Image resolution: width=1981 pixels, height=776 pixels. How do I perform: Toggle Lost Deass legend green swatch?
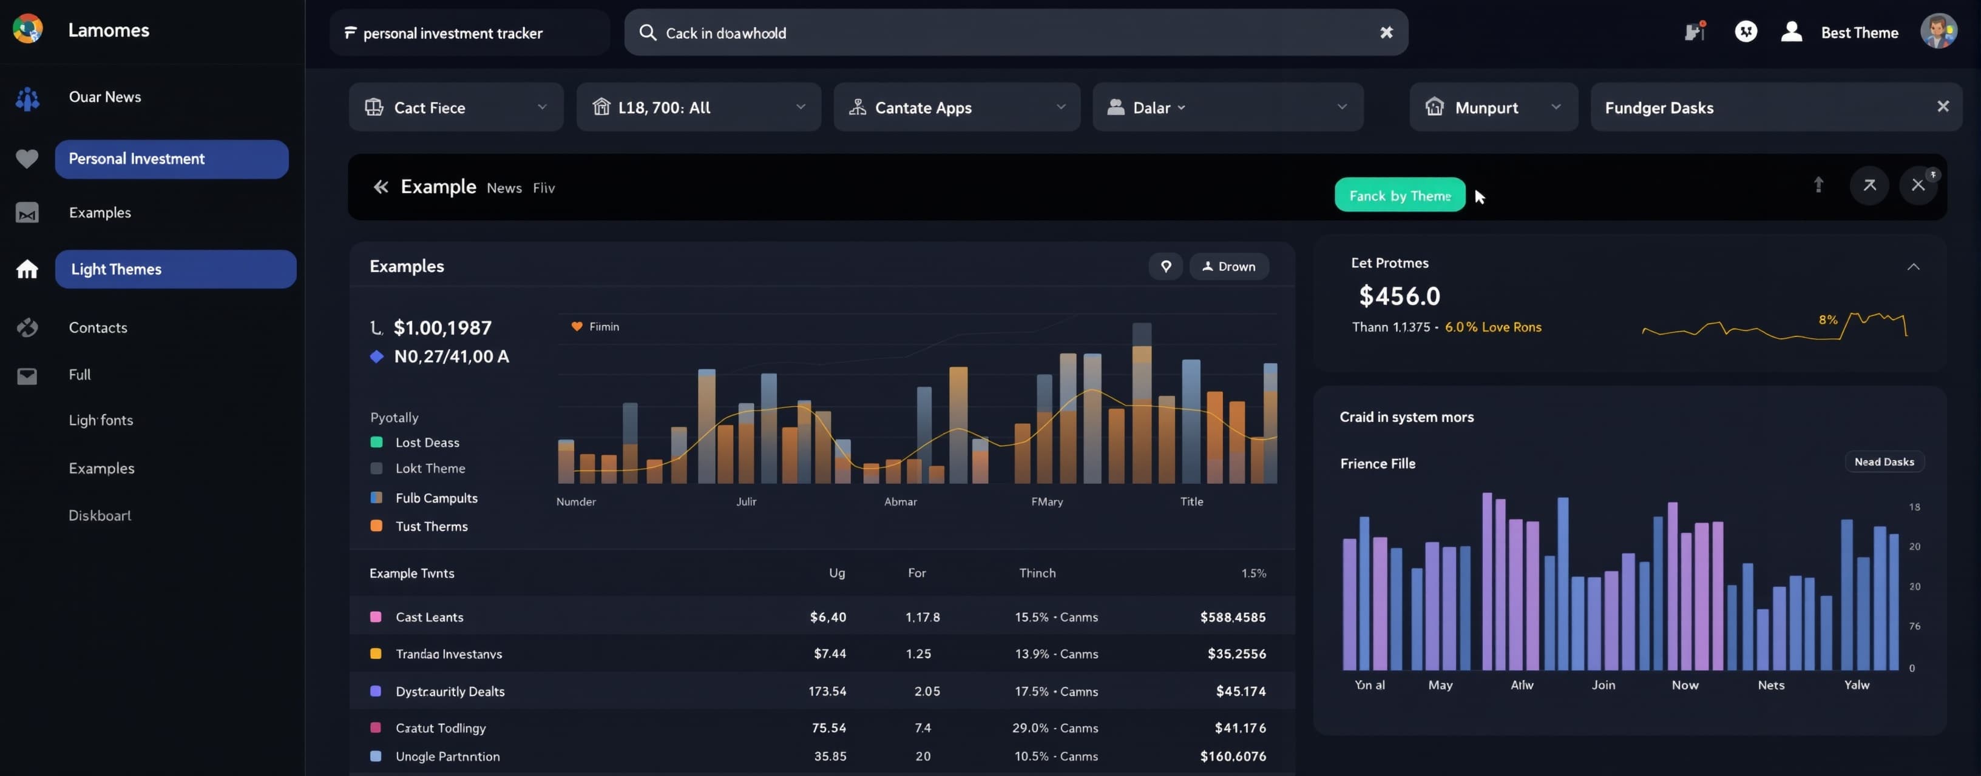coord(377,442)
